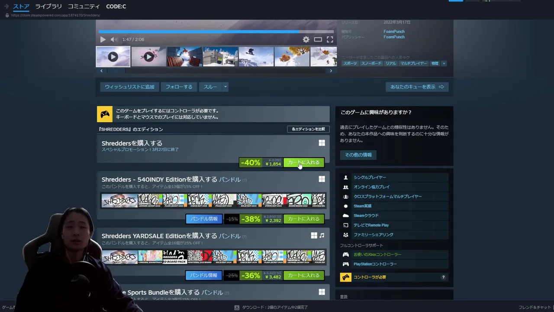Image resolution: width=554 pixels, height=312 pixels.
Task: Add Shredders base game to cart
Action: [x=303, y=162]
